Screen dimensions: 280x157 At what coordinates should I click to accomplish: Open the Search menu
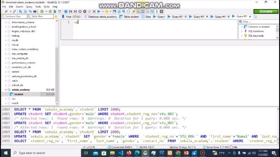[x=19, y=7]
